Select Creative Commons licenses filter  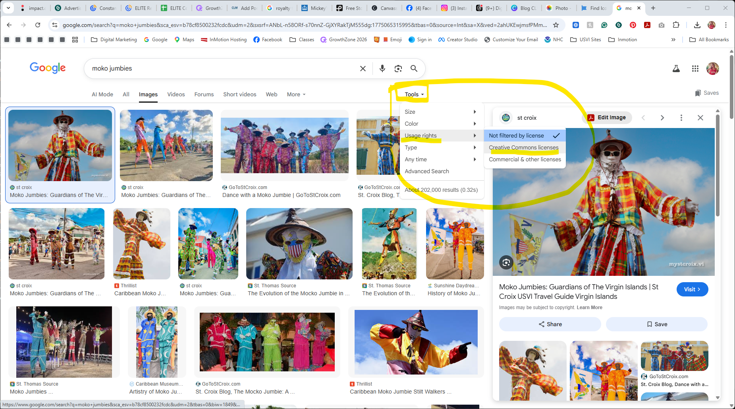point(525,147)
